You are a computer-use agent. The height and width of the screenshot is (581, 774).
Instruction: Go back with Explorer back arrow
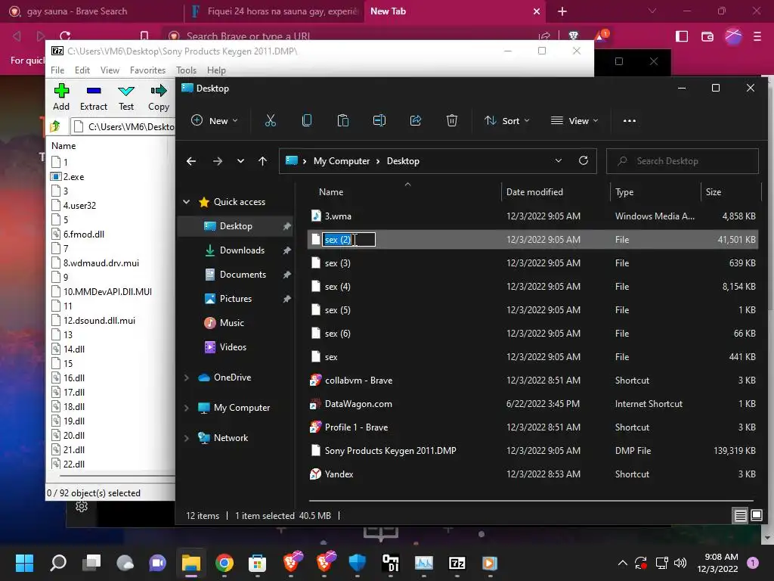click(x=191, y=161)
